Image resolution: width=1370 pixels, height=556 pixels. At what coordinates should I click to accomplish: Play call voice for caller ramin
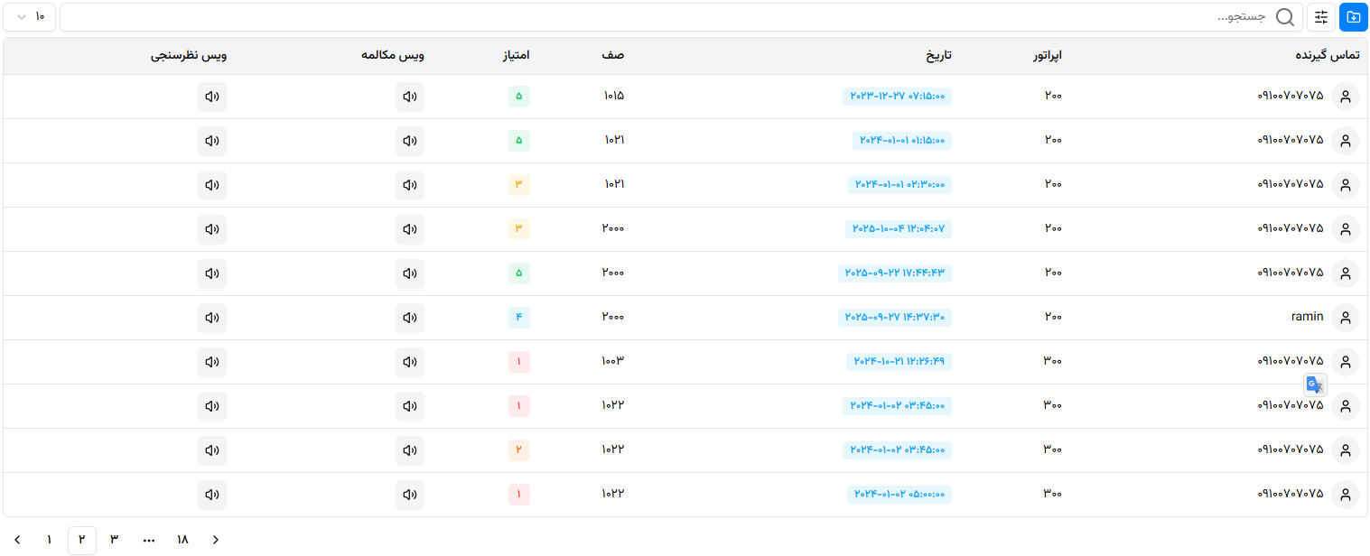[x=410, y=318]
